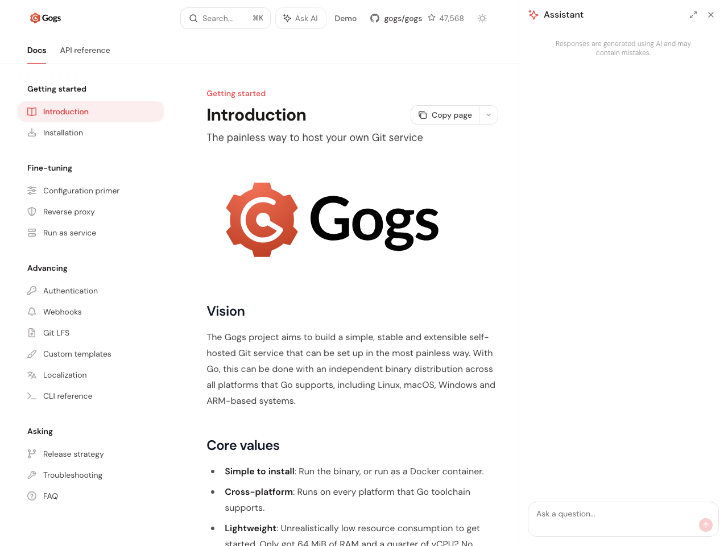Image resolution: width=728 pixels, height=546 pixels.
Task: Click the Authentication key icon
Action: (x=32, y=291)
